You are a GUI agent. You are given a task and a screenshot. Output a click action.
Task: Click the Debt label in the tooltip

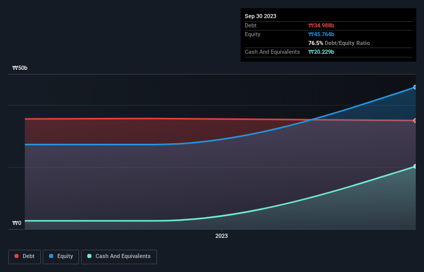coord(250,25)
